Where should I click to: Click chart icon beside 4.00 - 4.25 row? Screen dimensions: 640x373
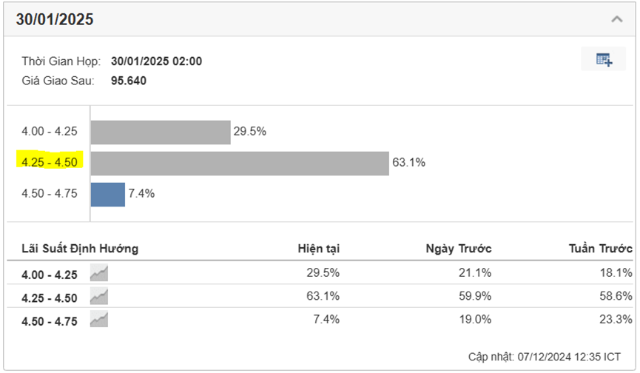pos(99,273)
